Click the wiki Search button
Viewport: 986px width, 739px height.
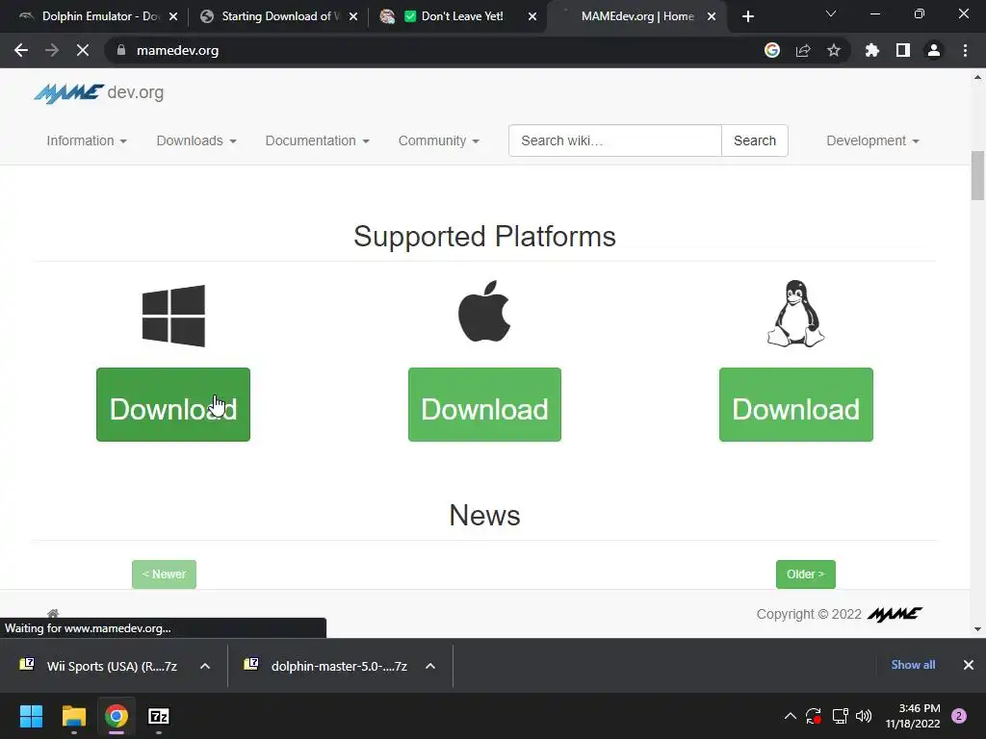755,140
